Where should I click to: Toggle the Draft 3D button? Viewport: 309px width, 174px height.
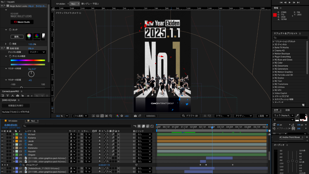(x=190, y=116)
